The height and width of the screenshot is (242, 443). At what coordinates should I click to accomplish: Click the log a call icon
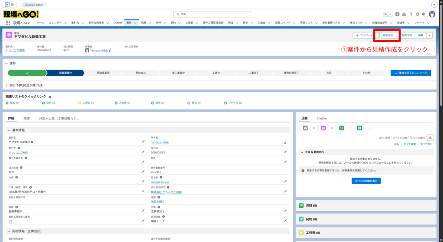(359, 128)
